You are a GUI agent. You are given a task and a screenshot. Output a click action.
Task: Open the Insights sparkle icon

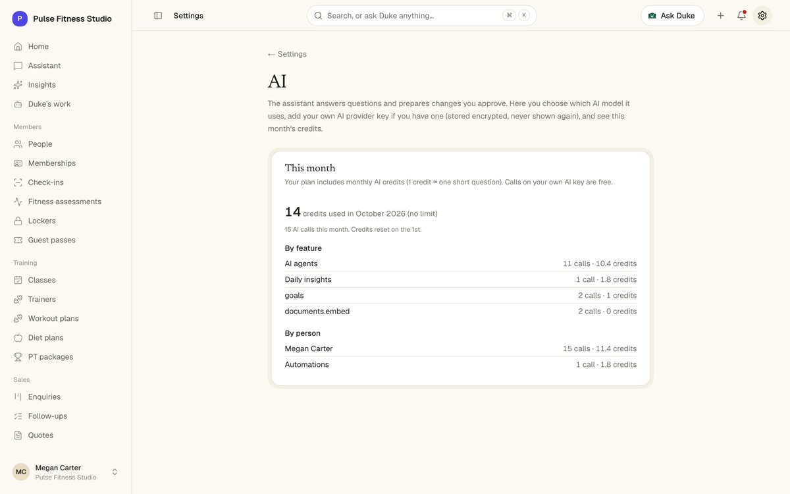[18, 85]
